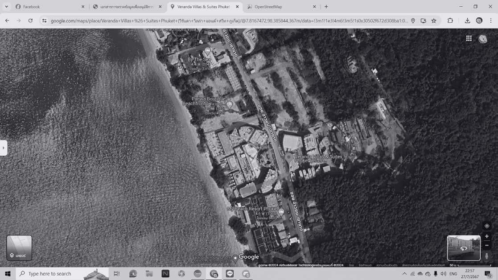Center map on your location
The image size is (498, 280).
pos(486,226)
